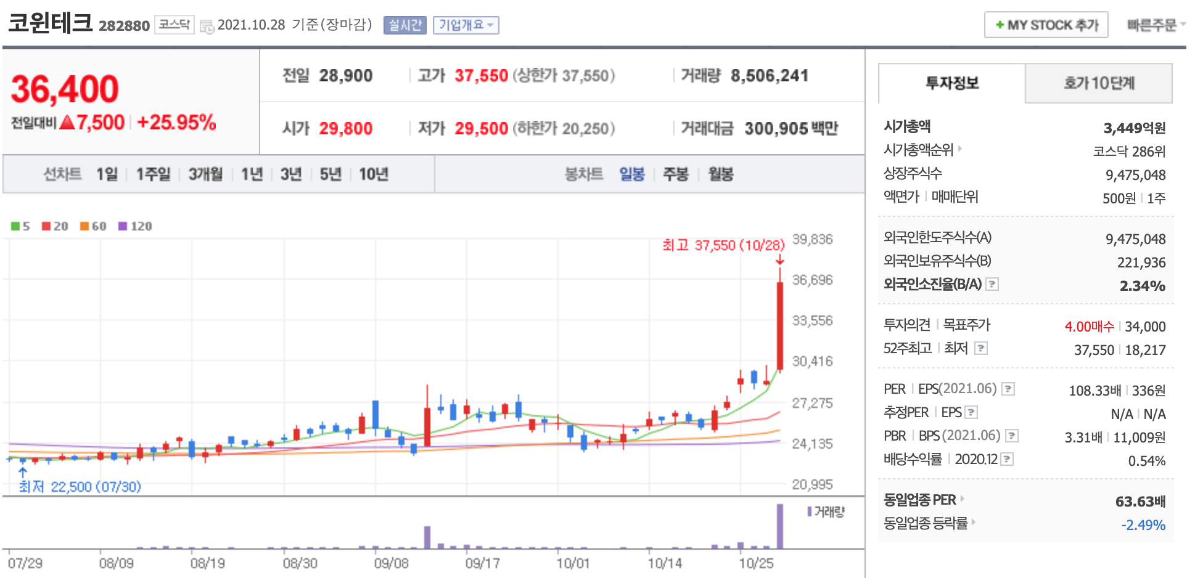Expand the 동일업종 등락률 arrow link

(x=974, y=522)
